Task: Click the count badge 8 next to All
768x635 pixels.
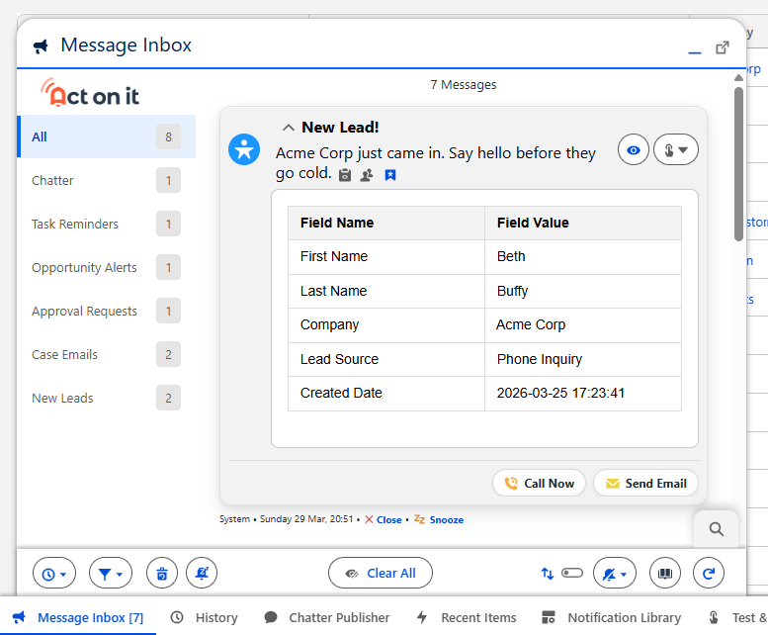Action: 168,136
